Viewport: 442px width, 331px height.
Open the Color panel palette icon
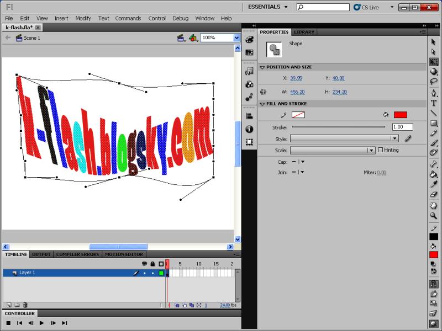click(x=250, y=39)
